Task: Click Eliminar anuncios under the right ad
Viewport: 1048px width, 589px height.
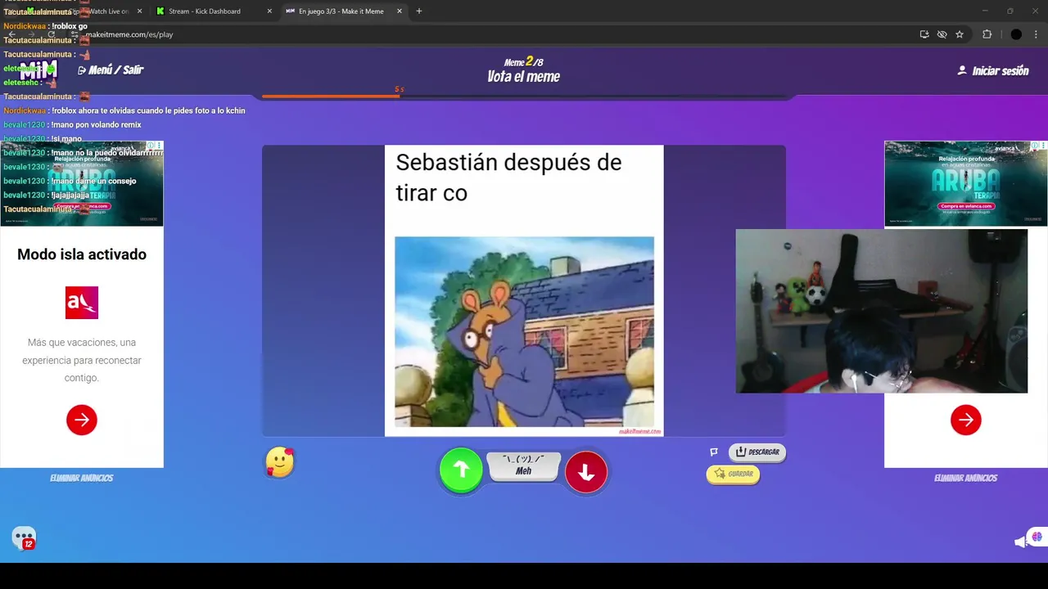Action: [965, 478]
